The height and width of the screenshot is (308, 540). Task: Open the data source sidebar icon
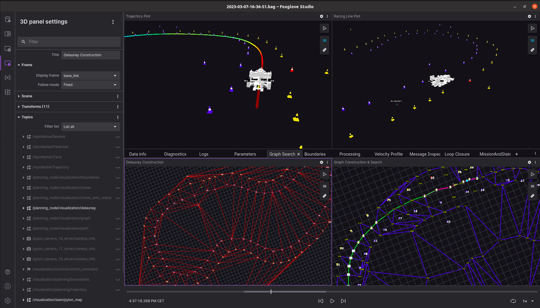8,20
